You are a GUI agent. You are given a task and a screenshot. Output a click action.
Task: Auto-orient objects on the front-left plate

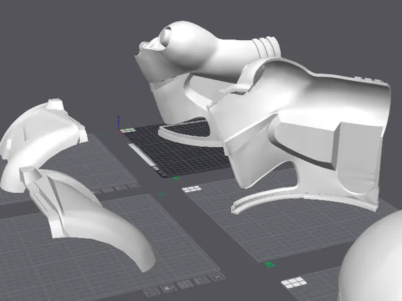pos(202,281)
